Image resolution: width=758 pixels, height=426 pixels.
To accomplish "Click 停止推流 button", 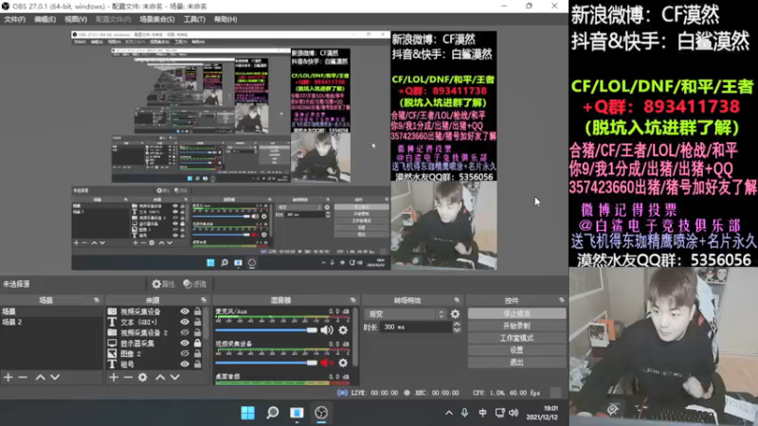I will (516, 314).
